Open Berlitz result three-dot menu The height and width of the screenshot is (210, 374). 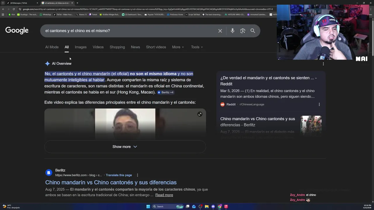pos(137,175)
